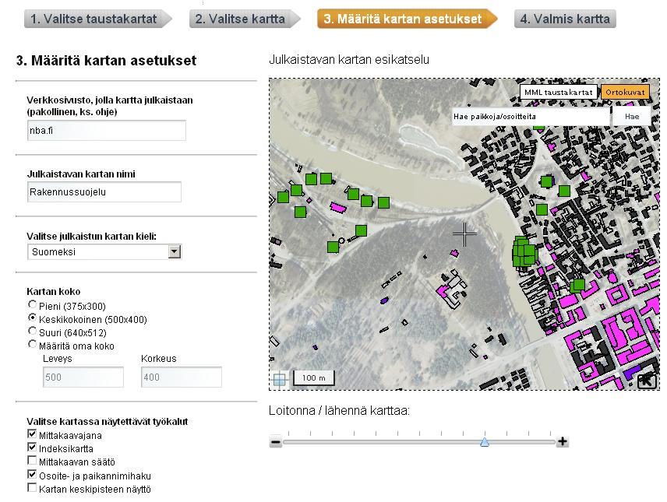Image resolution: width=667 pixels, height=502 pixels.
Task: Select Määritä oma koko option
Action: click(32, 344)
